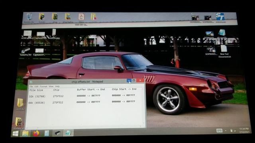Screen dimensions: 255x143
Task: Open the File menu in Notepad
Action: (x=31, y=87)
